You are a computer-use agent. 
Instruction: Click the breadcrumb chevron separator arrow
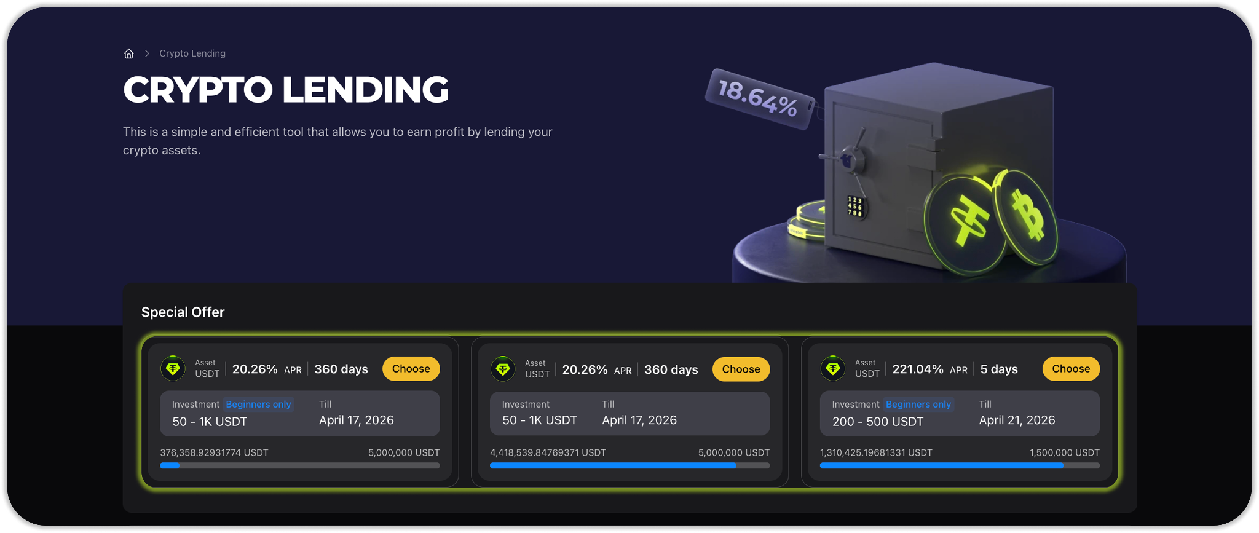click(147, 53)
